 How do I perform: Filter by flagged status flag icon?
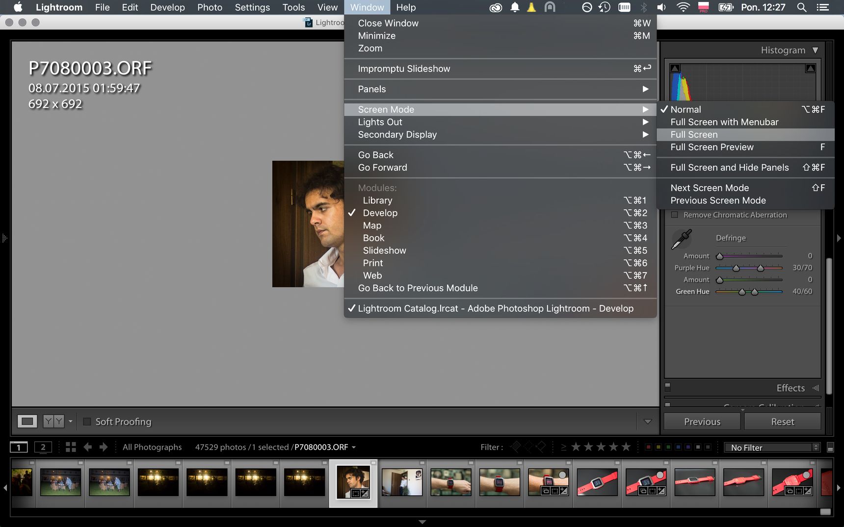coord(516,447)
